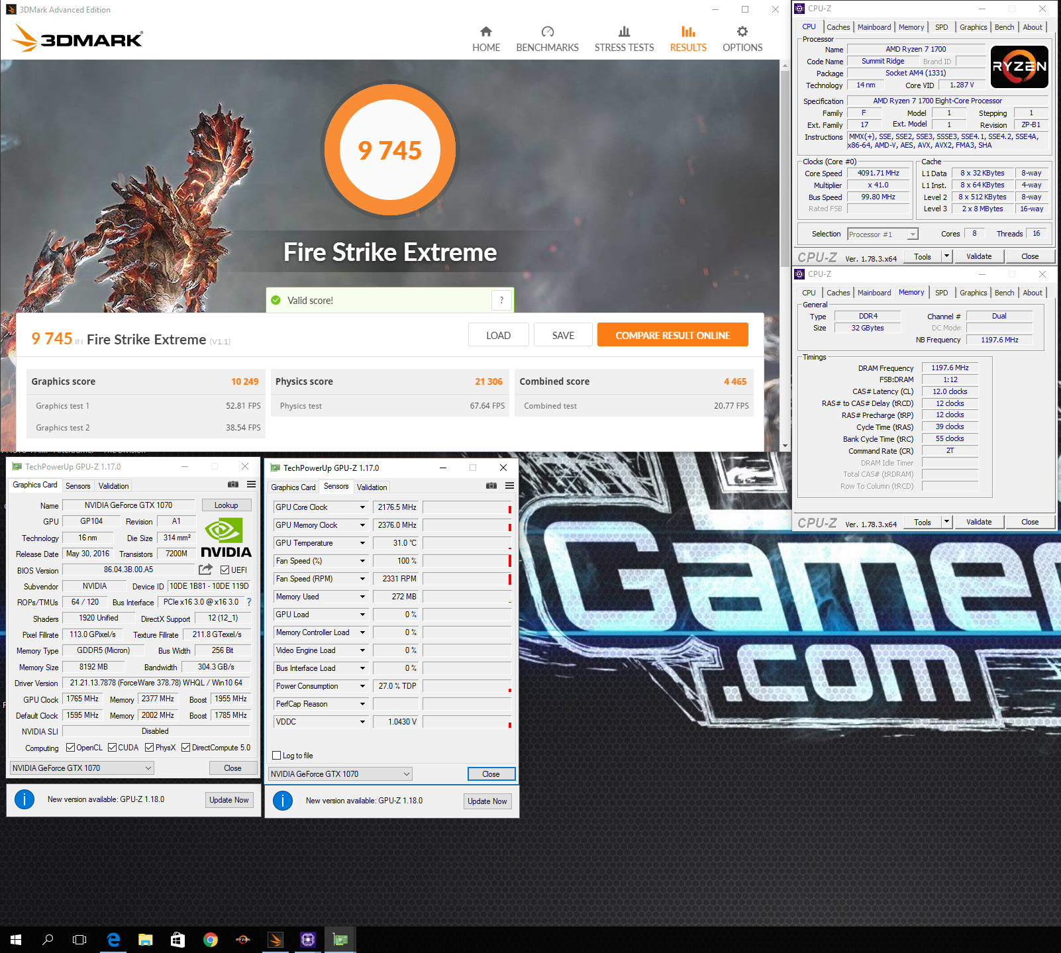Image resolution: width=1061 pixels, height=953 pixels.
Task: Click the Lookup button in GPU-Z
Action: pos(226,505)
